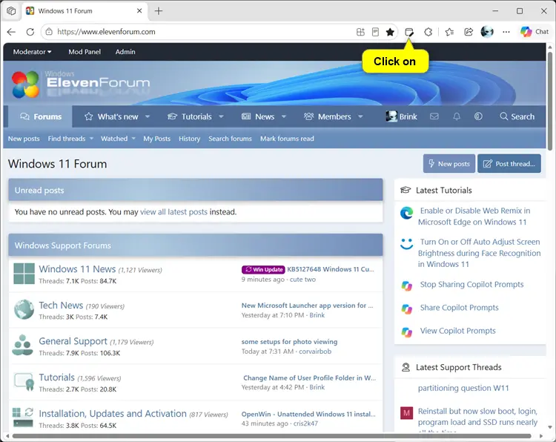Close the Windows 11 Forum tab
This screenshot has width=556, height=442.
pyautogui.click(x=139, y=11)
